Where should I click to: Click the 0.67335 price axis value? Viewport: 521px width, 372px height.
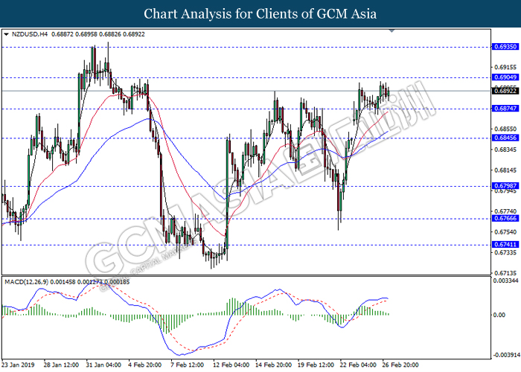[505, 252]
